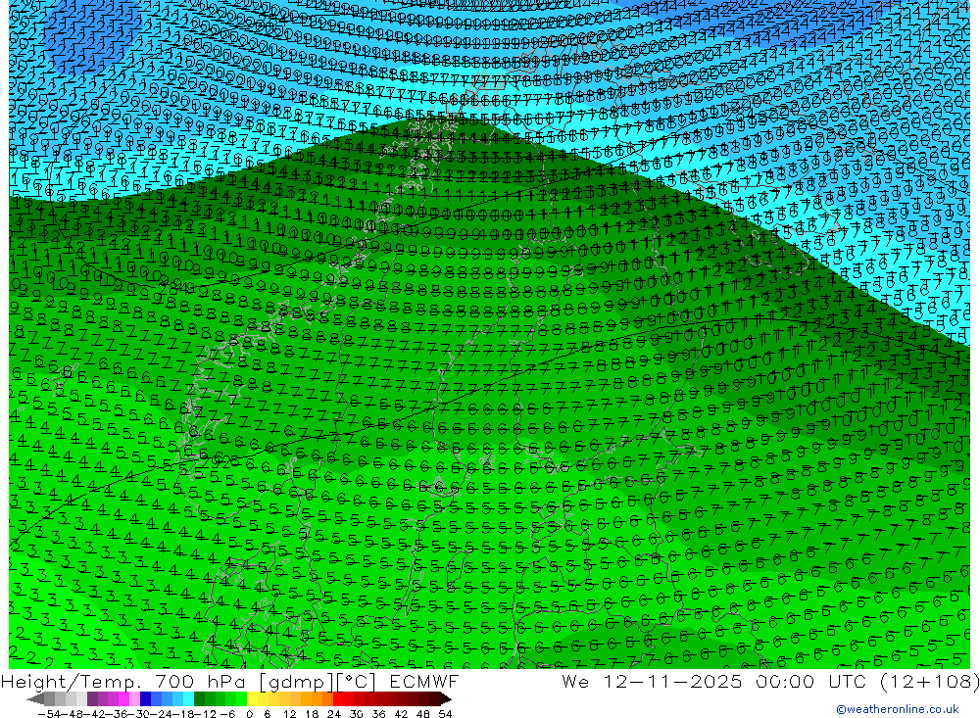The width and height of the screenshot is (980, 718).
Task: Click the '-6' label on the temperature scale
Action: click(x=227, y=714)
